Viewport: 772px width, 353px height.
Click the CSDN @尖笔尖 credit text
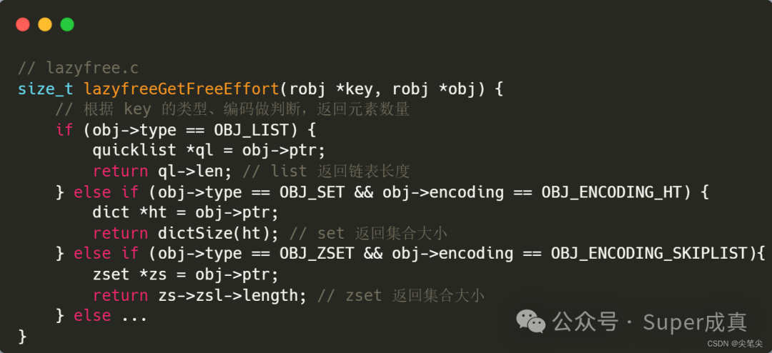pyautogui.click(x=735, y=343)
